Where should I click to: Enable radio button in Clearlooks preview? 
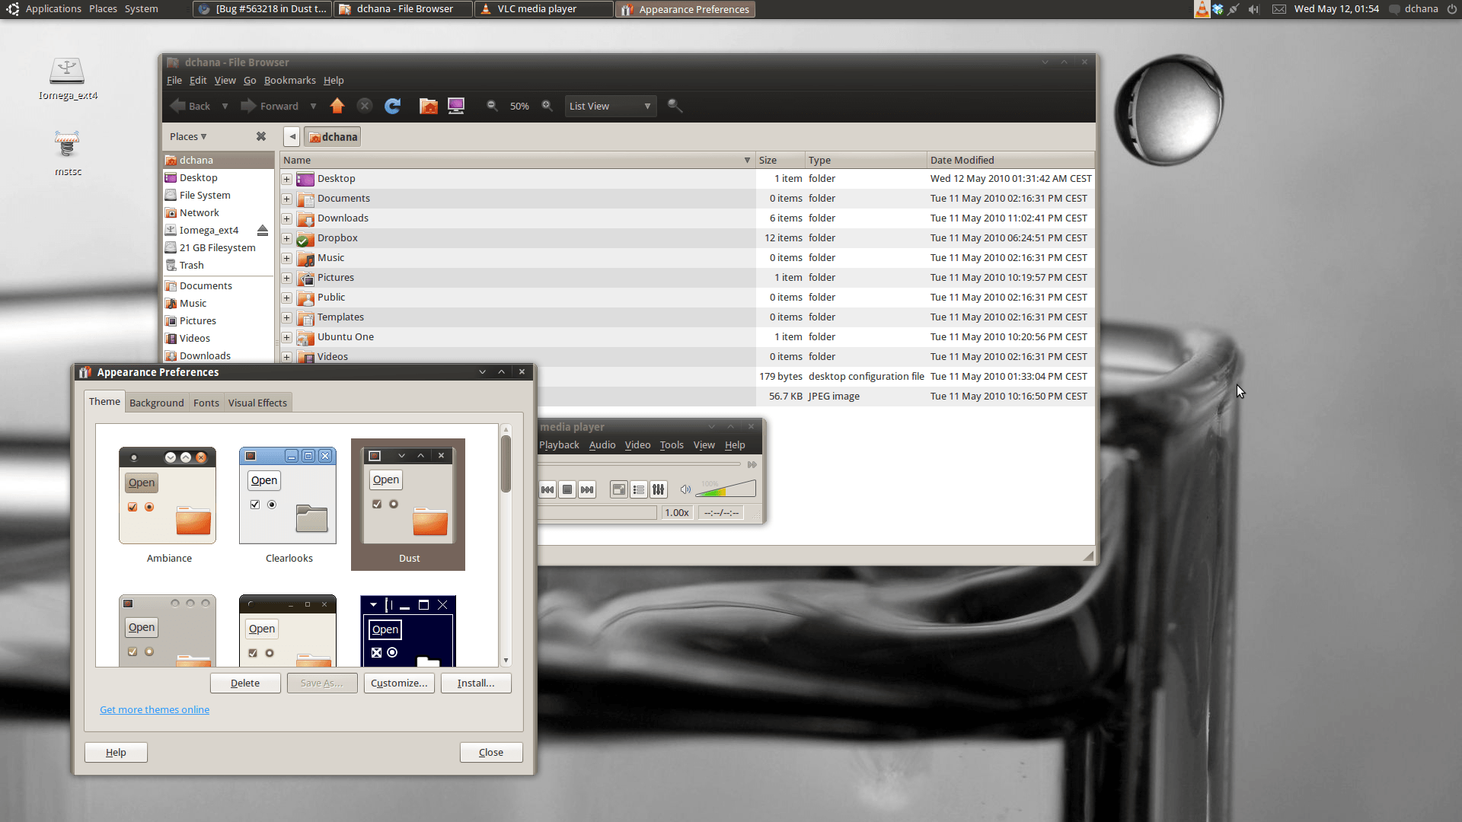270,505
